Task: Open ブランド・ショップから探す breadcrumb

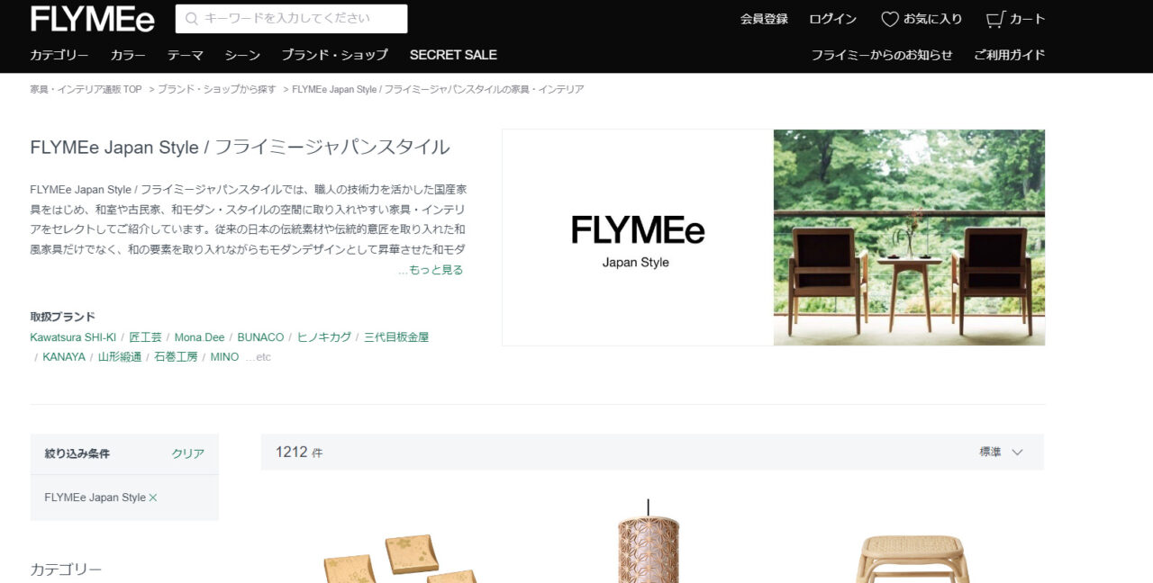Action: pyautogui.click(x=217, y=89)
